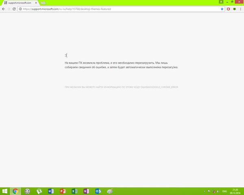Viewport: 244px width, 195px height.
Task: Reload the page with the refresh icon
Action: (x=14, y=9)
